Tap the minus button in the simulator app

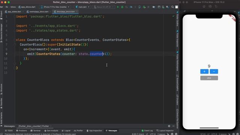point(214,72)
